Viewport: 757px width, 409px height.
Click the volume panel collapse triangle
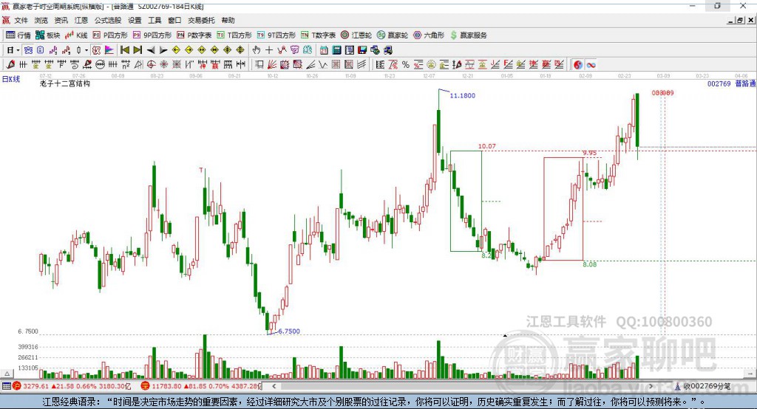point(7,374)
